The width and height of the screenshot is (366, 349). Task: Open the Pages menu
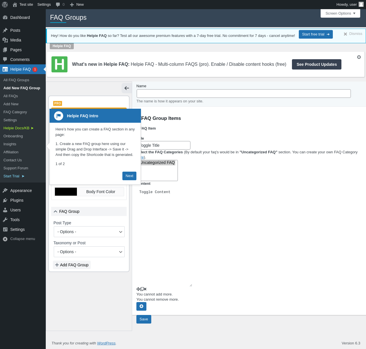click(23, 50)
